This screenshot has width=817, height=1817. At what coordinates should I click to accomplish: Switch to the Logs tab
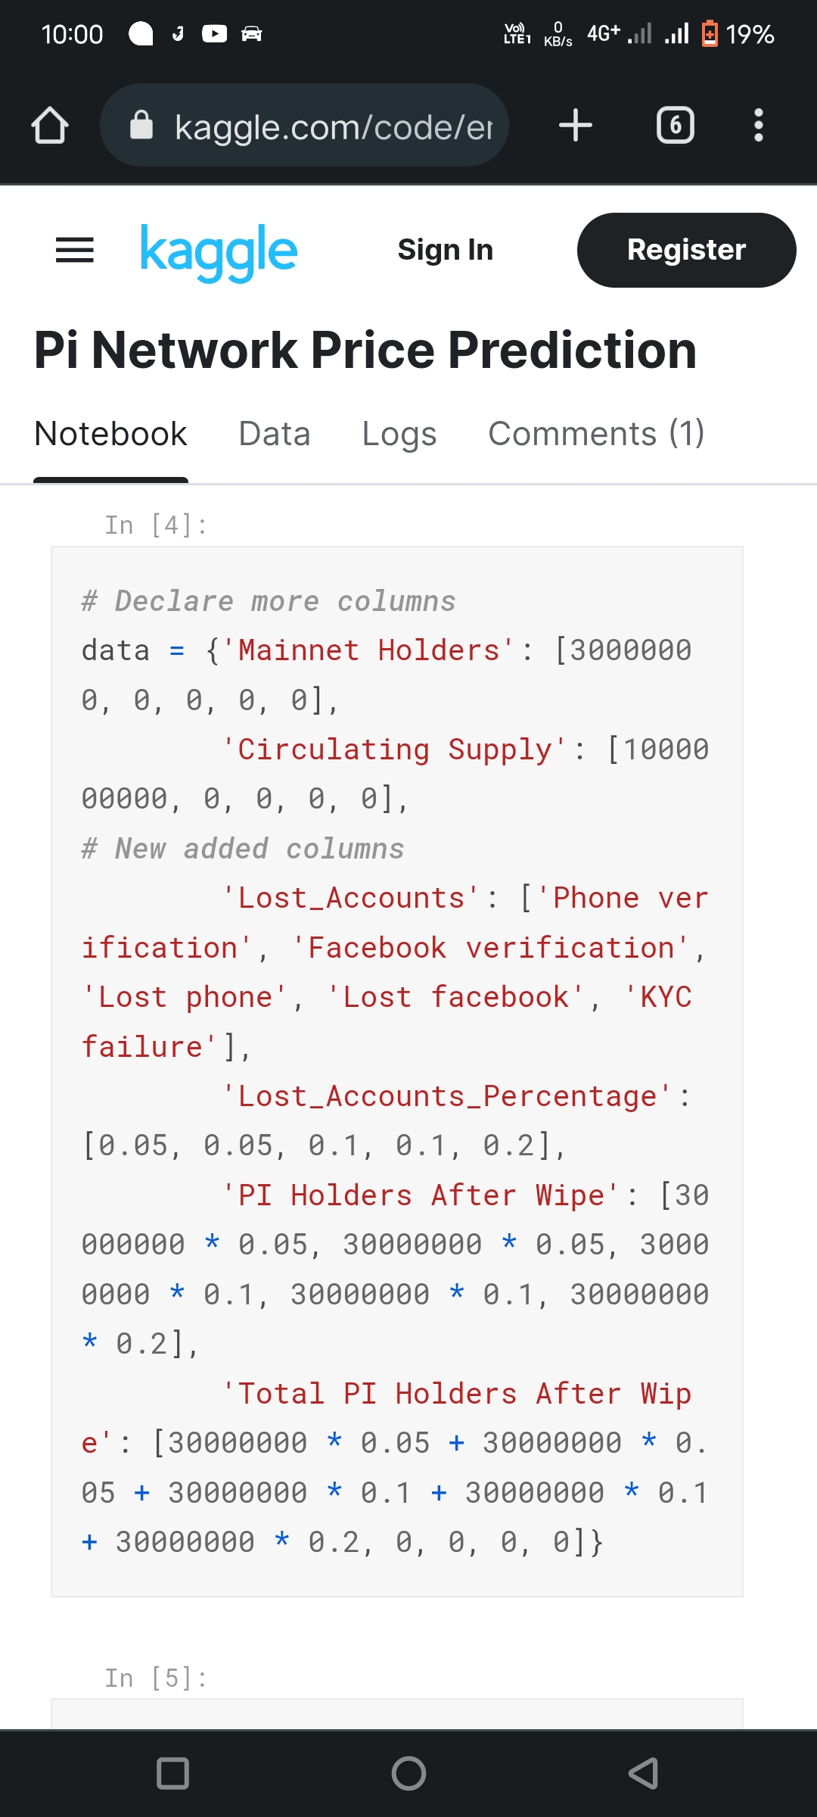[x=399, y=434]
